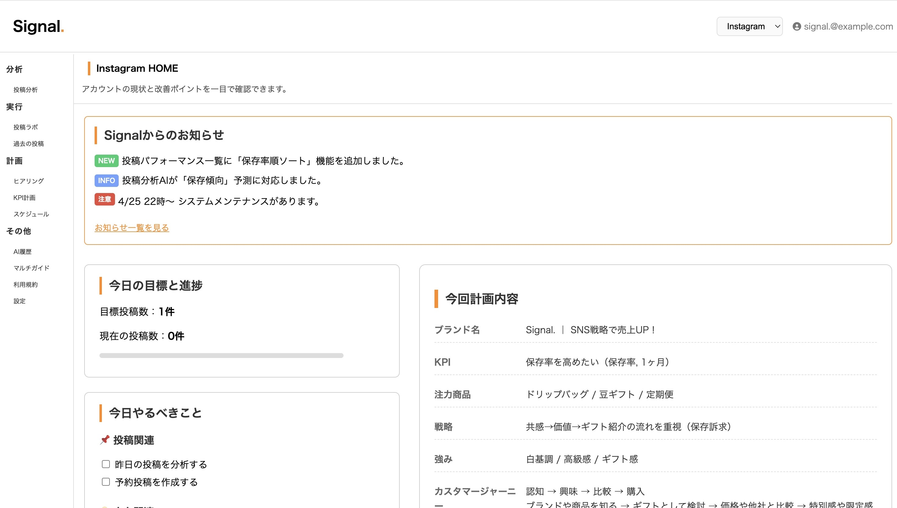897x508 pixels.
Task: Open the Instagram platform dropdown
Action: pos(749,27)
